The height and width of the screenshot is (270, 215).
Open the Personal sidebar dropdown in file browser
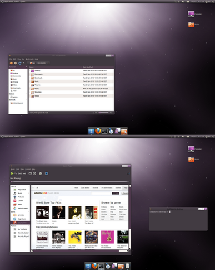pos(26,67)
